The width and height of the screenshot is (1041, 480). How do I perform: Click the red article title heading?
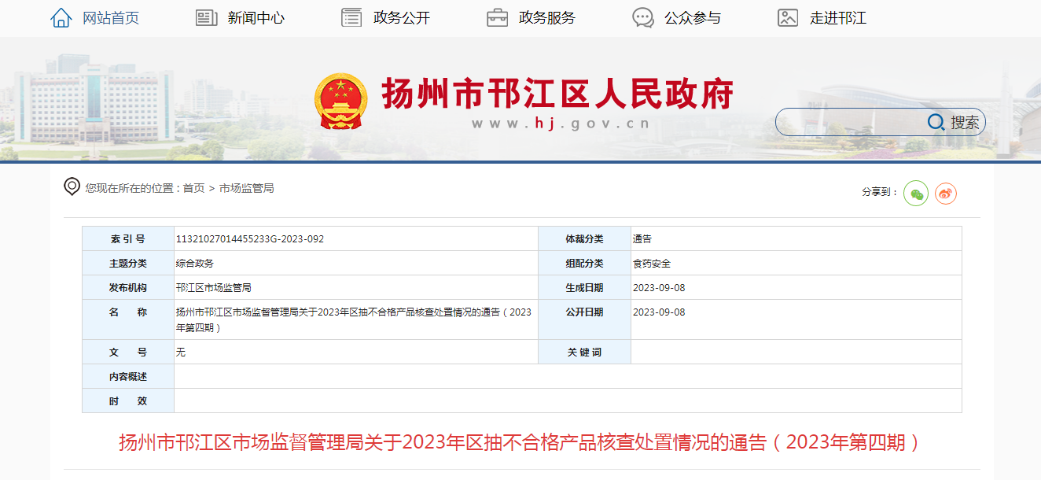point(520,442)
